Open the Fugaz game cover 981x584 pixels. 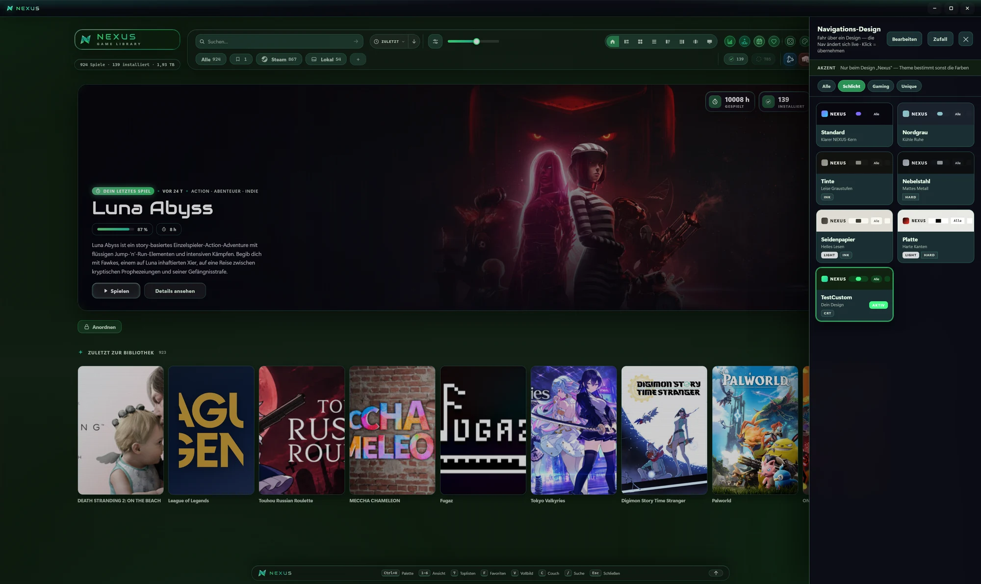tap(483, 430)
